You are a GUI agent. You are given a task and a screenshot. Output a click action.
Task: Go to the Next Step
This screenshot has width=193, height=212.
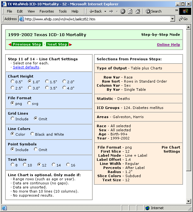pos(57,44)
